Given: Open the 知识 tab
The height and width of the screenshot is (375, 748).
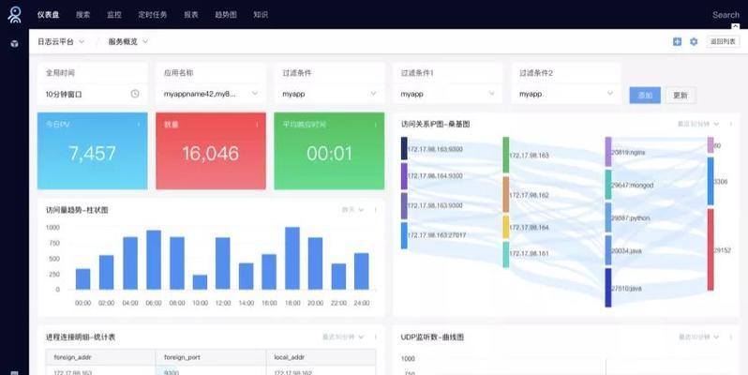Looking at the screenshot, I should [x=261, y=15].
